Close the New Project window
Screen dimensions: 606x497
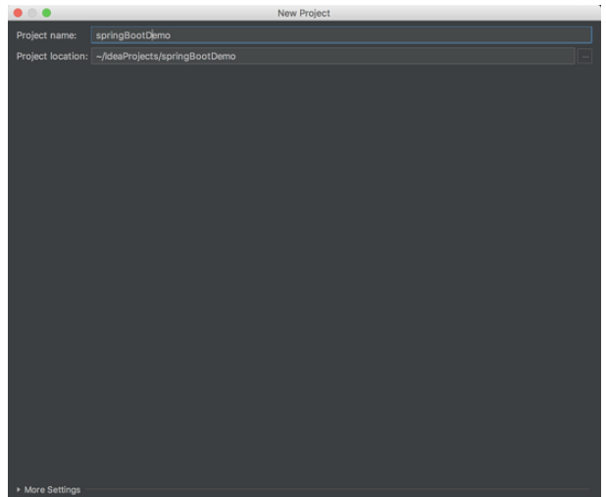point(18,13)
